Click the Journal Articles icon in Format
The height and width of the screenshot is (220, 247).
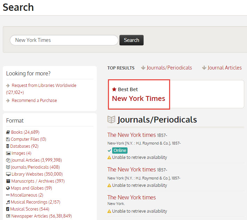point(8,160)
